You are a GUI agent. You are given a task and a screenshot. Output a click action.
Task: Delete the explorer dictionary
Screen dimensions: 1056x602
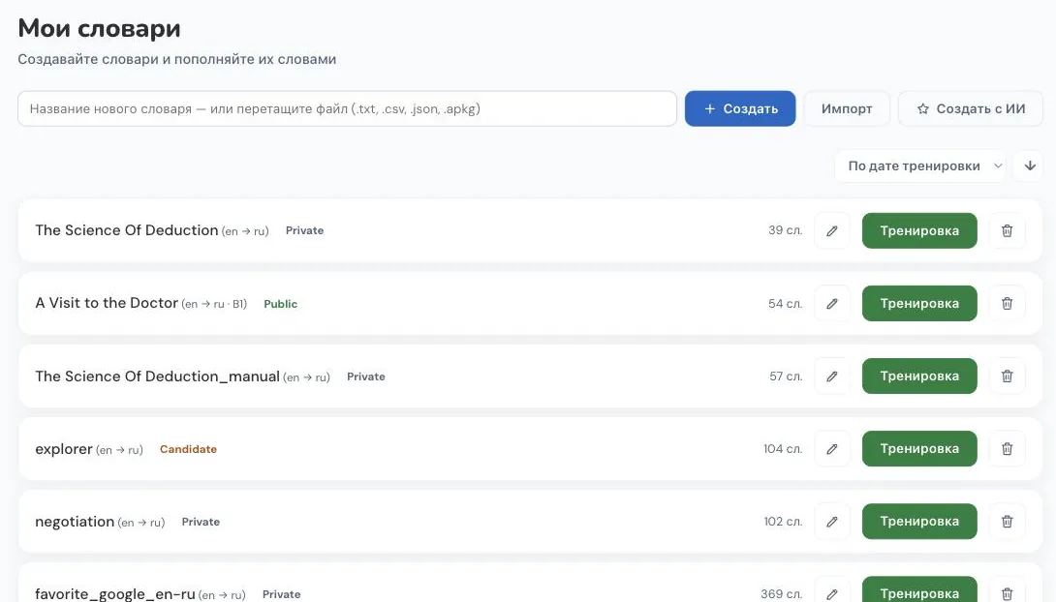click(1007, 449)
